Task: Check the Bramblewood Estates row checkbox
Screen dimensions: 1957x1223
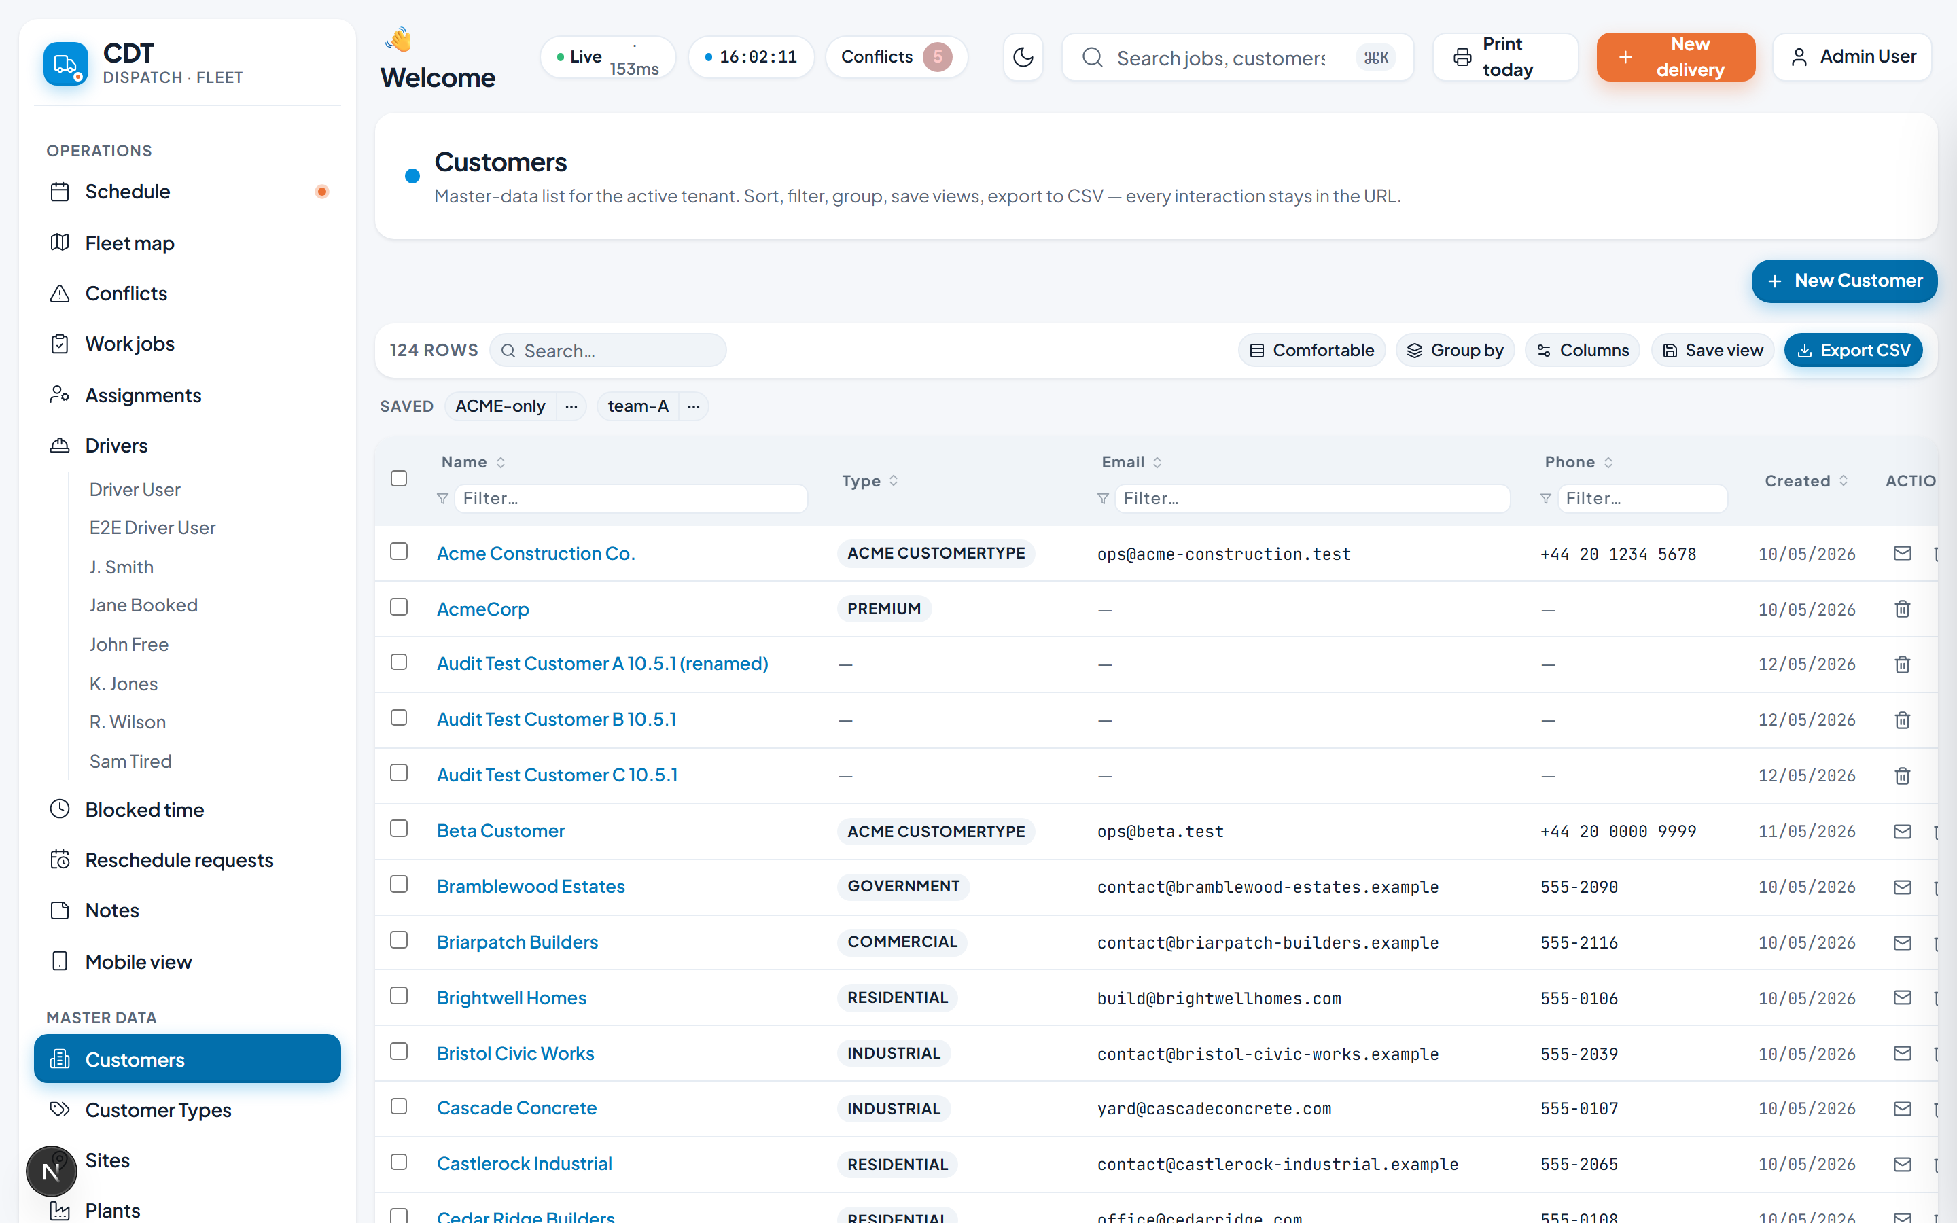Action: (x=399, y=885)
